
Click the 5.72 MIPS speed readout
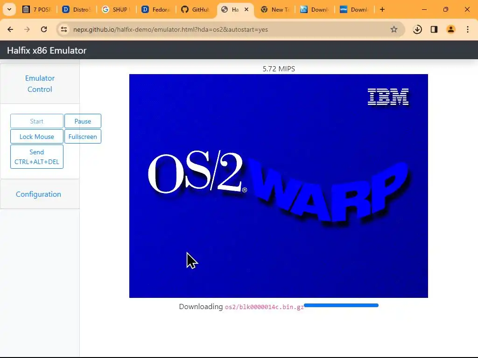[279, 69]
